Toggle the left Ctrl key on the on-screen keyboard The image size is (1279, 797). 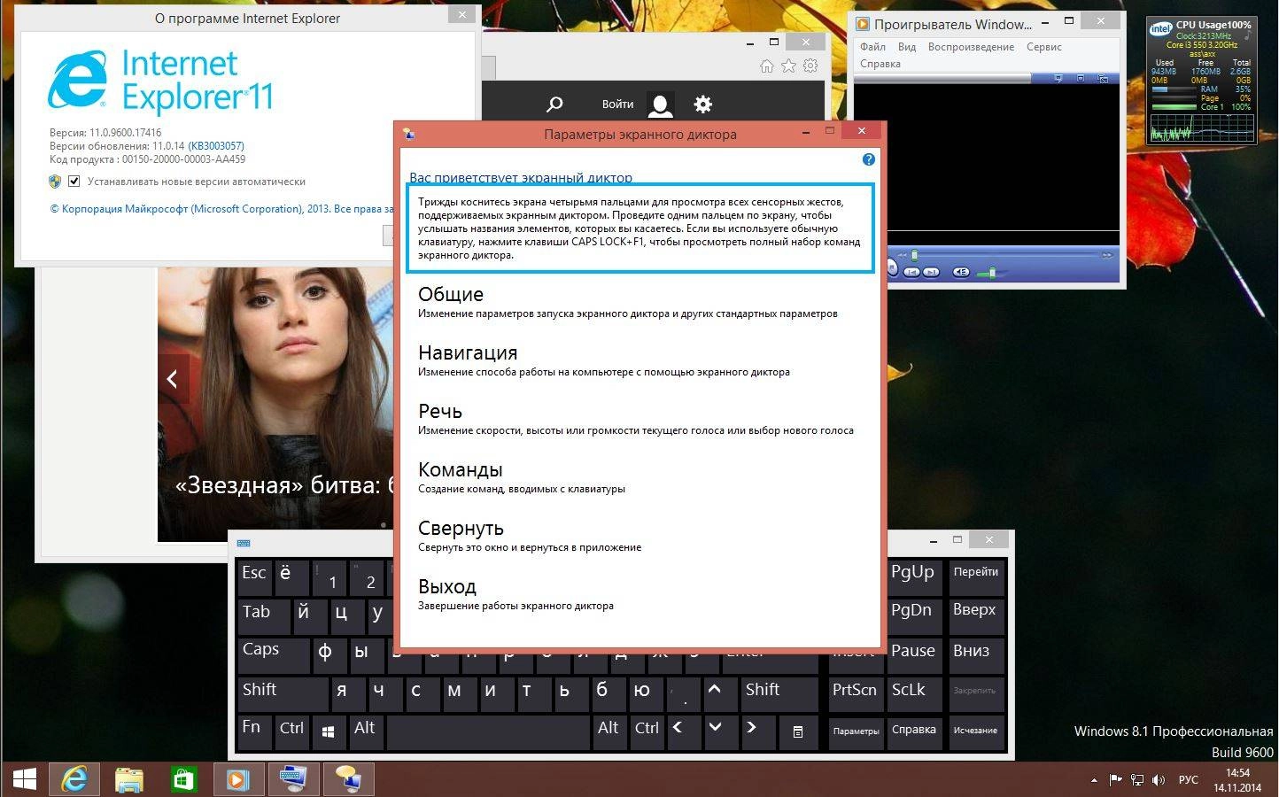[291, 732]
